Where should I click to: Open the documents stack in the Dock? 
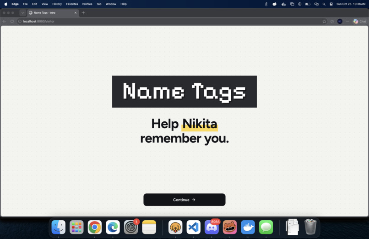(x=292, y=227)
